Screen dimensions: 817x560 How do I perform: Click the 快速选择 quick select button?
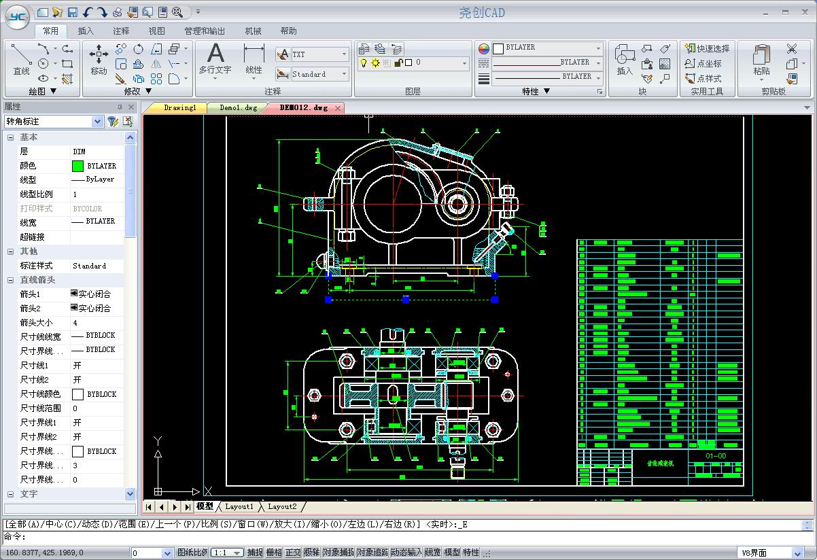click(707, 48)
